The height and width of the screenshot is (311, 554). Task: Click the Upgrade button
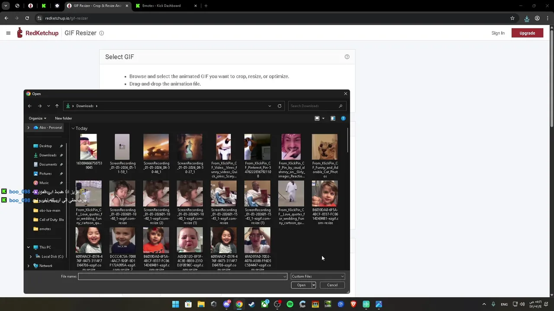pyautogui.click(x=527, y=33)
